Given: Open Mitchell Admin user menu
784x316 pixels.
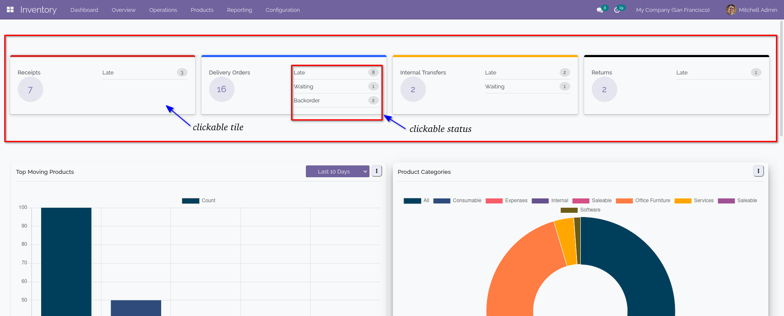Looking at the screenshot, I should (x=751, y=10).
